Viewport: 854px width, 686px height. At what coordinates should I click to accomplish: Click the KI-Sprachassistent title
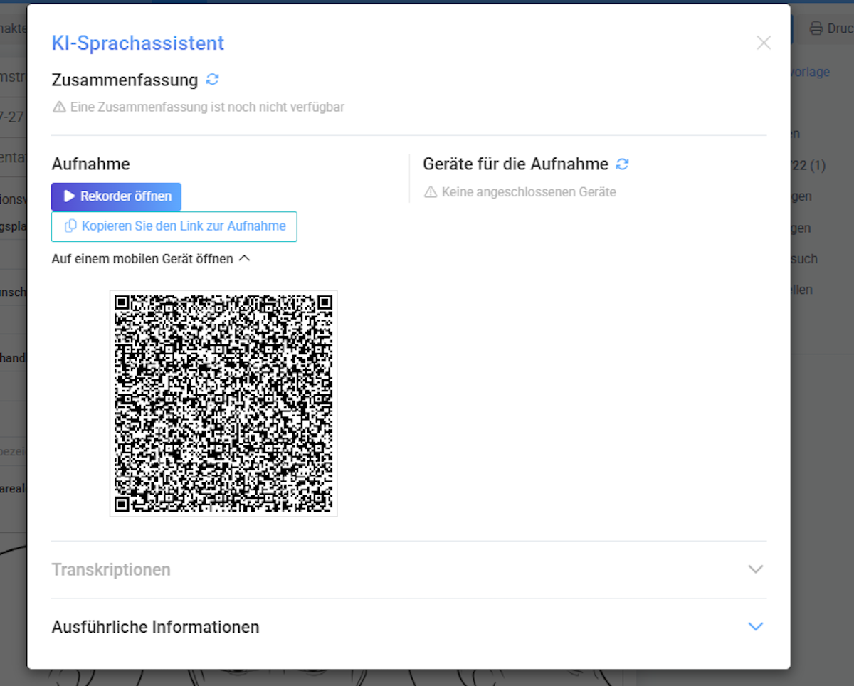tap(138, 43)
